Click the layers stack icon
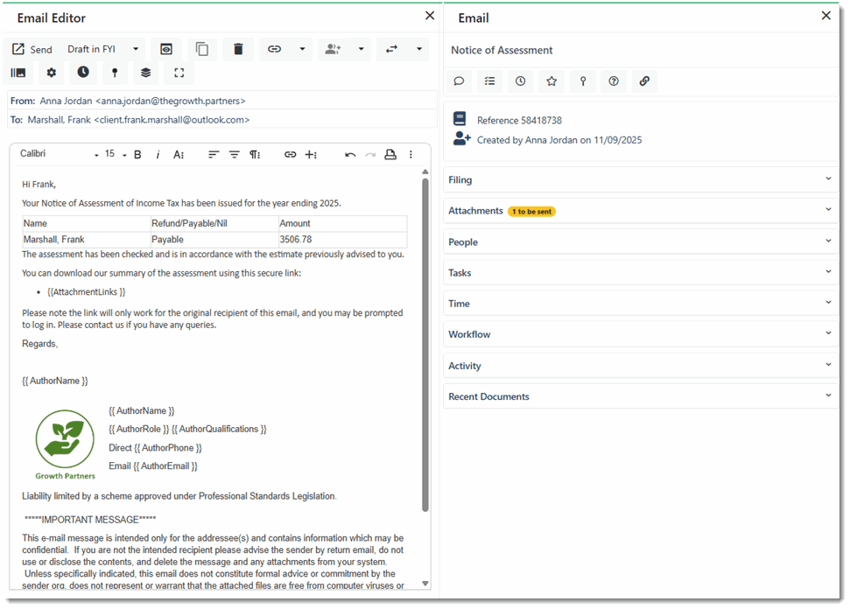The width and height of the screenshot is (850, 609). tap(146, 73)
